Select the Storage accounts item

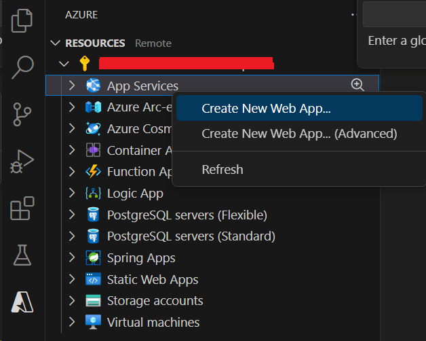point(155,301)
